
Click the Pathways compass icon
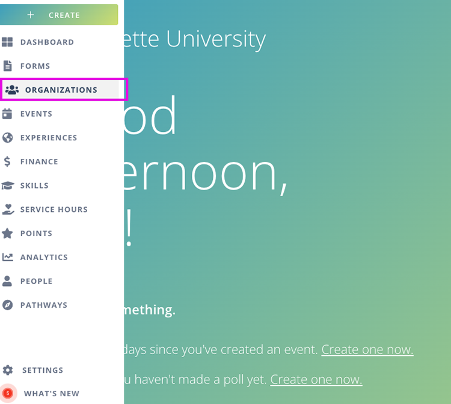click(x=8, y=305)
